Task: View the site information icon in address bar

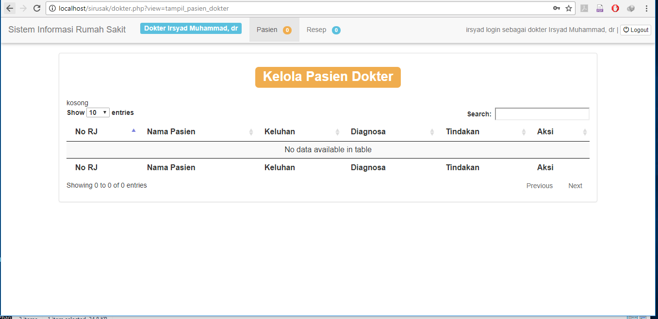Action: pyautogui.click(x=52, y=8)
